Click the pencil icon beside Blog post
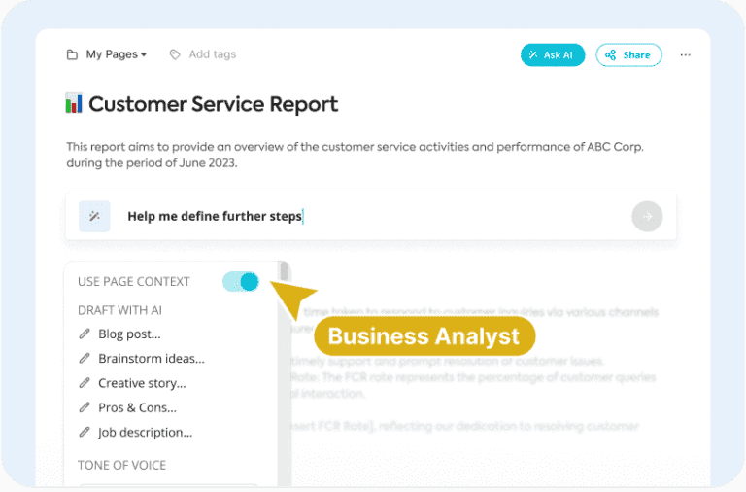Image resolution: width=746 pixels, height=492 pixels. (x=85, y=334)
